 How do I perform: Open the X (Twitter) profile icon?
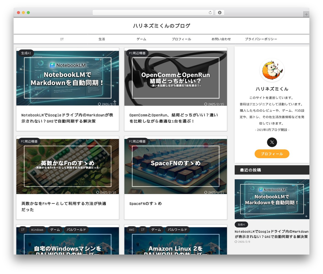point(272,142)
